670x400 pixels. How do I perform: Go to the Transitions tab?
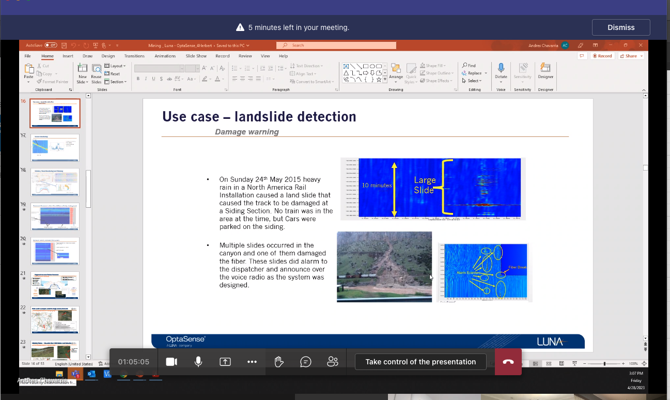pos(134,56)
